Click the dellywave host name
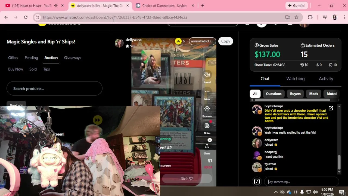 point(134,40)
